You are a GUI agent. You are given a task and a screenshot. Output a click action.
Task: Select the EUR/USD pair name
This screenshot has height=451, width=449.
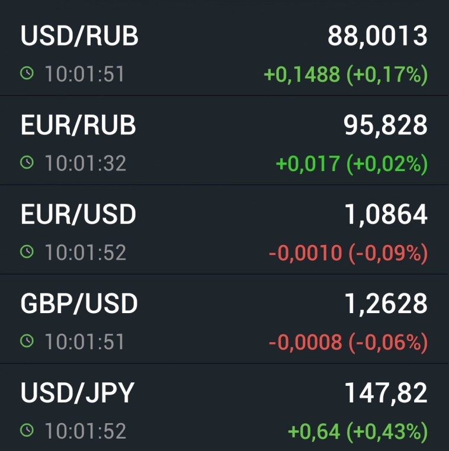pos(78,214)
